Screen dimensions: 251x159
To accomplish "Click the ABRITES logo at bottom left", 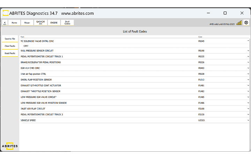I will (x=9, y=146).
